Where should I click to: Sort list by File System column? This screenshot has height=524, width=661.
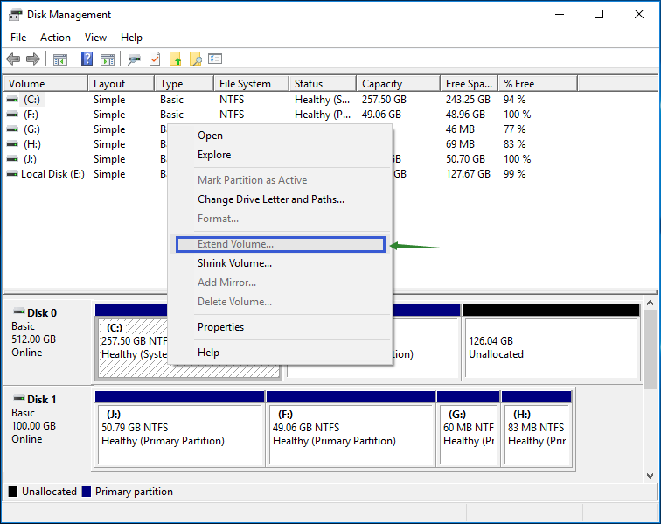(245, 84)
